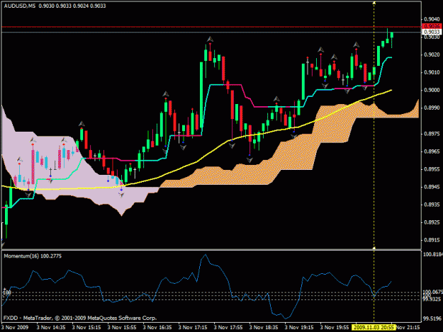
Task: Click the 100.8184 momentum scale value
Action: pyautogui.click(x=432, y=254)
